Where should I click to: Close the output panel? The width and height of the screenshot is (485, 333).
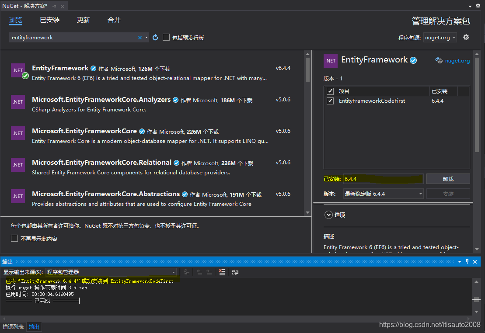click(475, 262)
